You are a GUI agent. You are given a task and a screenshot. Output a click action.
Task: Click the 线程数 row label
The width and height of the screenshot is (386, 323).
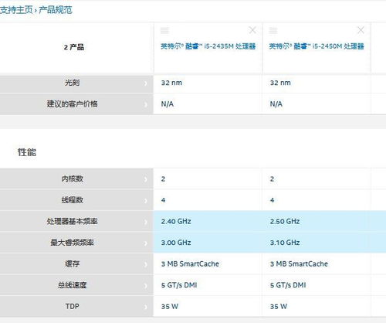coord(72,200)
